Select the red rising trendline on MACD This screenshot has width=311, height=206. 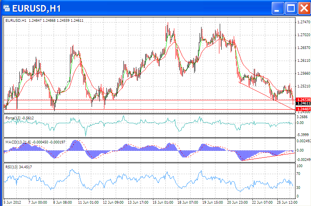tap(268, 156)
